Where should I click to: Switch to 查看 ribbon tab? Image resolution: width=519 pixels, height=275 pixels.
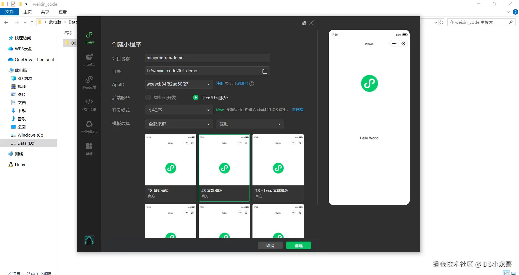[63, 12]
